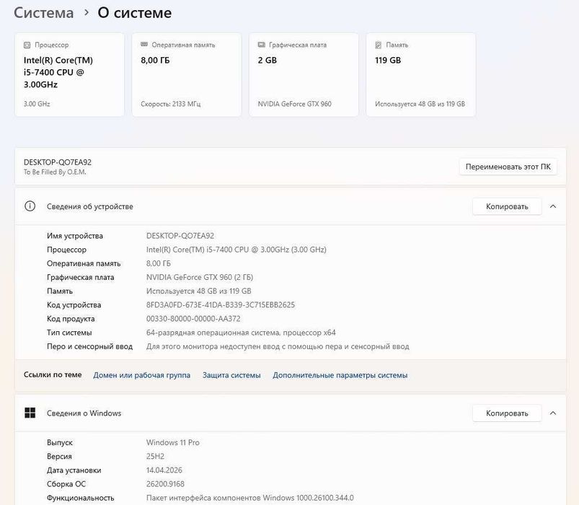Click the Сборка ОС label
The height and width of the screenshot is (505, 579).
pos(66,484)
